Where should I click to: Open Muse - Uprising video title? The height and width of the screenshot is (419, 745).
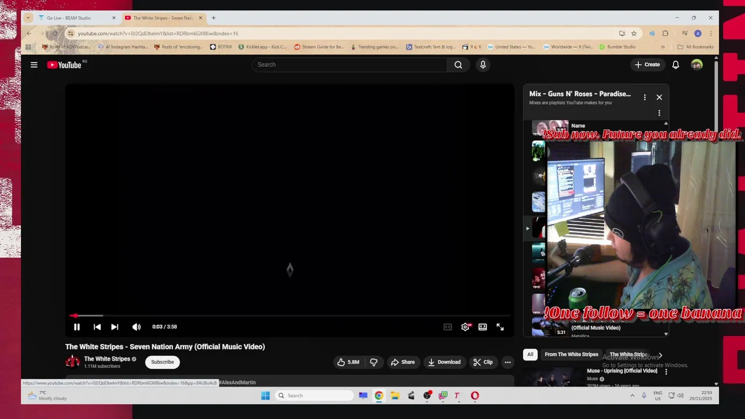coord(622,371)
